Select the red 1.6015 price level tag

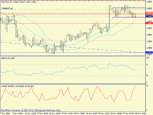click(x=149, y=13)
